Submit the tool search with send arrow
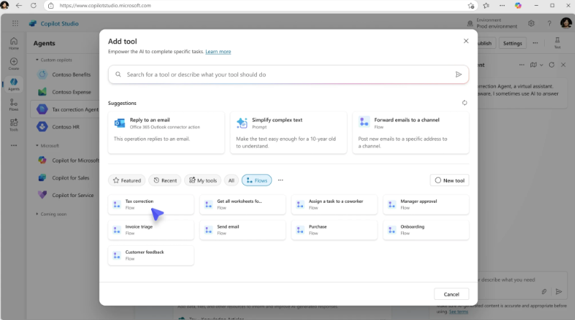 [458, 74]
